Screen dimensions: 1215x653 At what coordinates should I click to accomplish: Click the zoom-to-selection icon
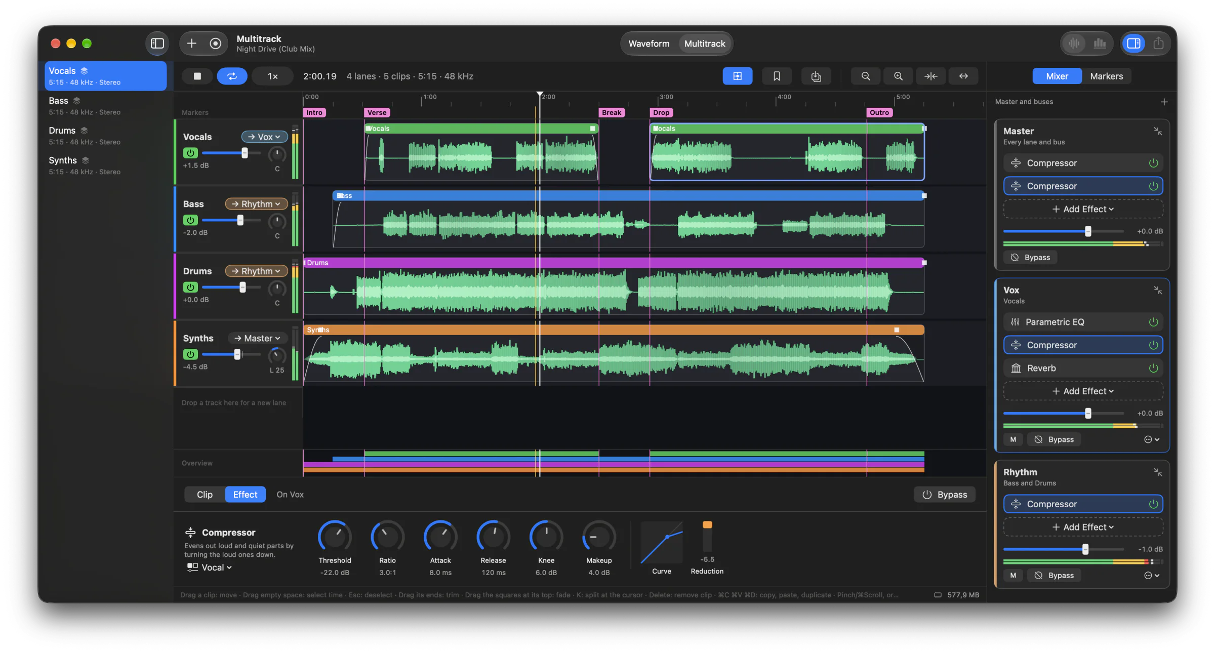(930, 76)
